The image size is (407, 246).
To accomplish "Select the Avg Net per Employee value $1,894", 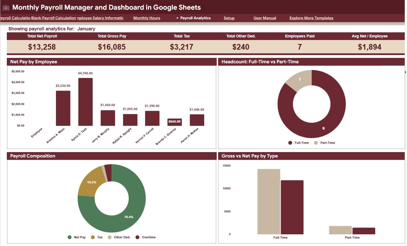I will pos(370,47).
